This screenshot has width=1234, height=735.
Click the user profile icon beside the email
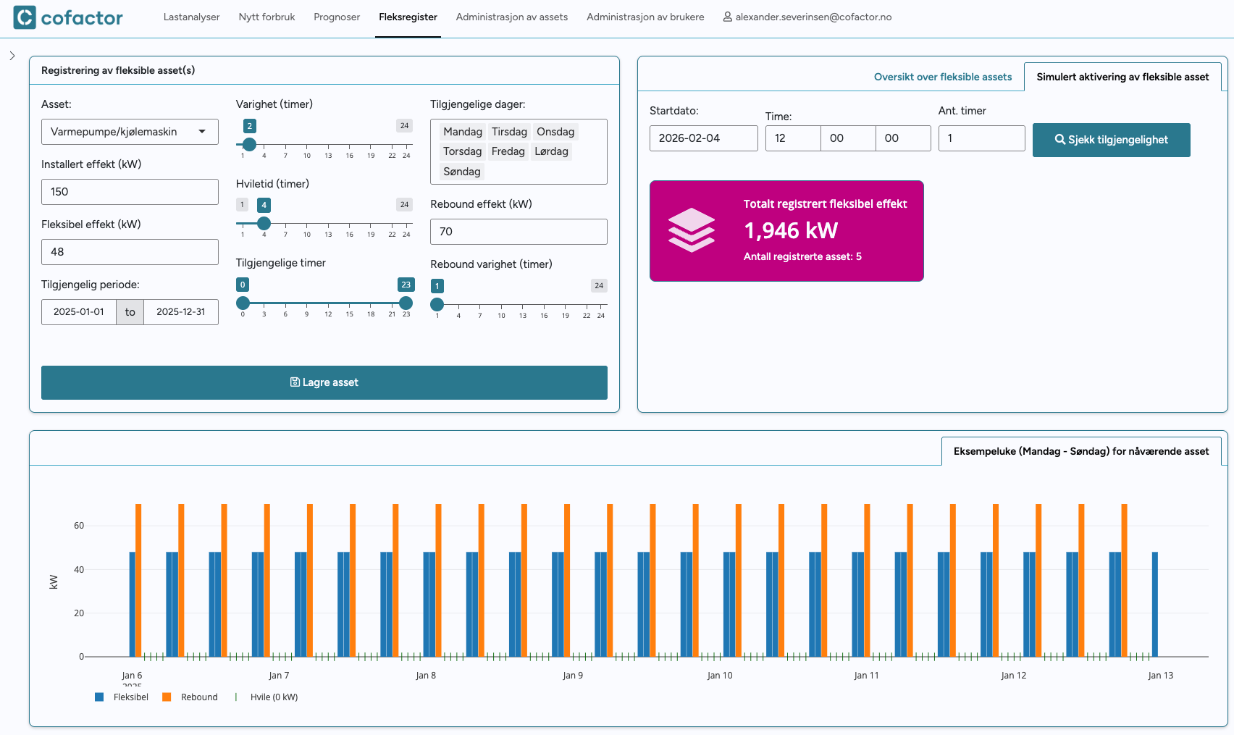point(727,17)
